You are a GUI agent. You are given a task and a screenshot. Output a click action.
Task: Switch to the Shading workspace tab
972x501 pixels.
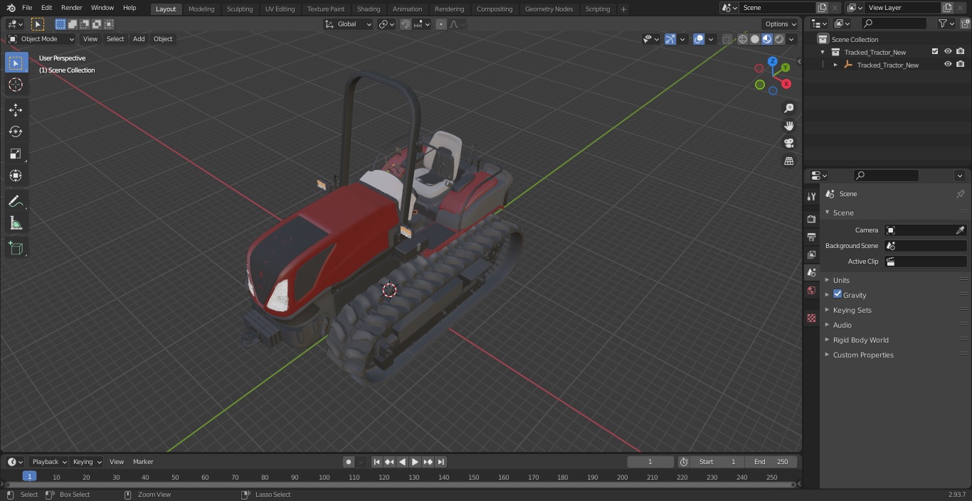(x=369, y=9)
